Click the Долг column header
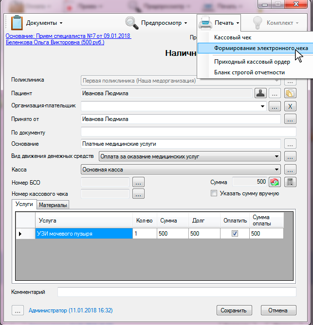The height and width of the screenshot is (325, 313). [204, 220]
